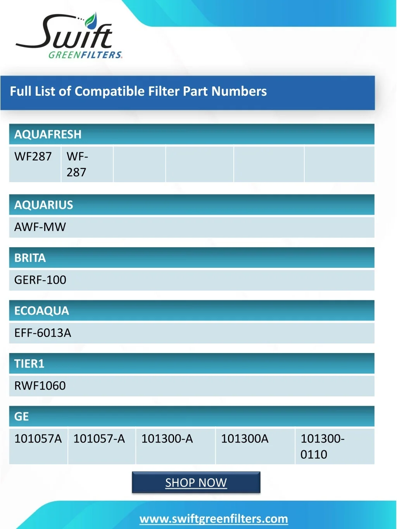The image size is (397, 529).
Task: Open the www.swiftgreenfilters.com link
Action: click(x=214, y=519)
